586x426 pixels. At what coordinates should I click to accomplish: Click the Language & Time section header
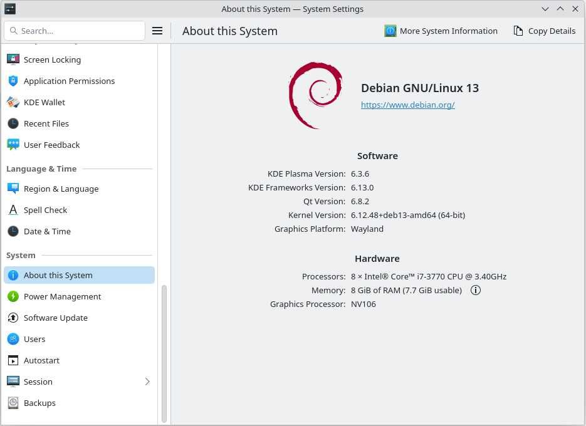41,169
